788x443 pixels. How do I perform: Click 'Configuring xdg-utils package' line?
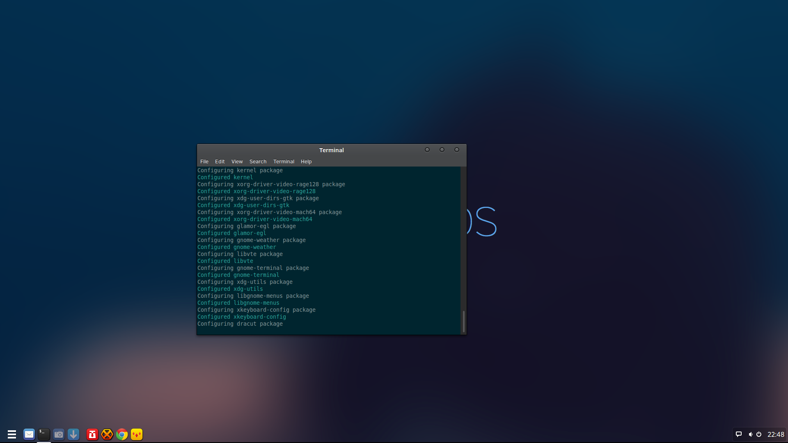[x=245, y=282]
